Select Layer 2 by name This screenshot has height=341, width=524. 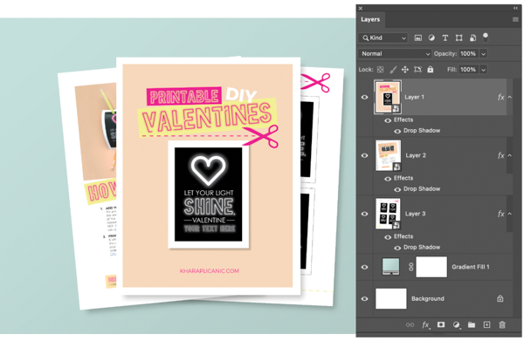coord(416,155)
